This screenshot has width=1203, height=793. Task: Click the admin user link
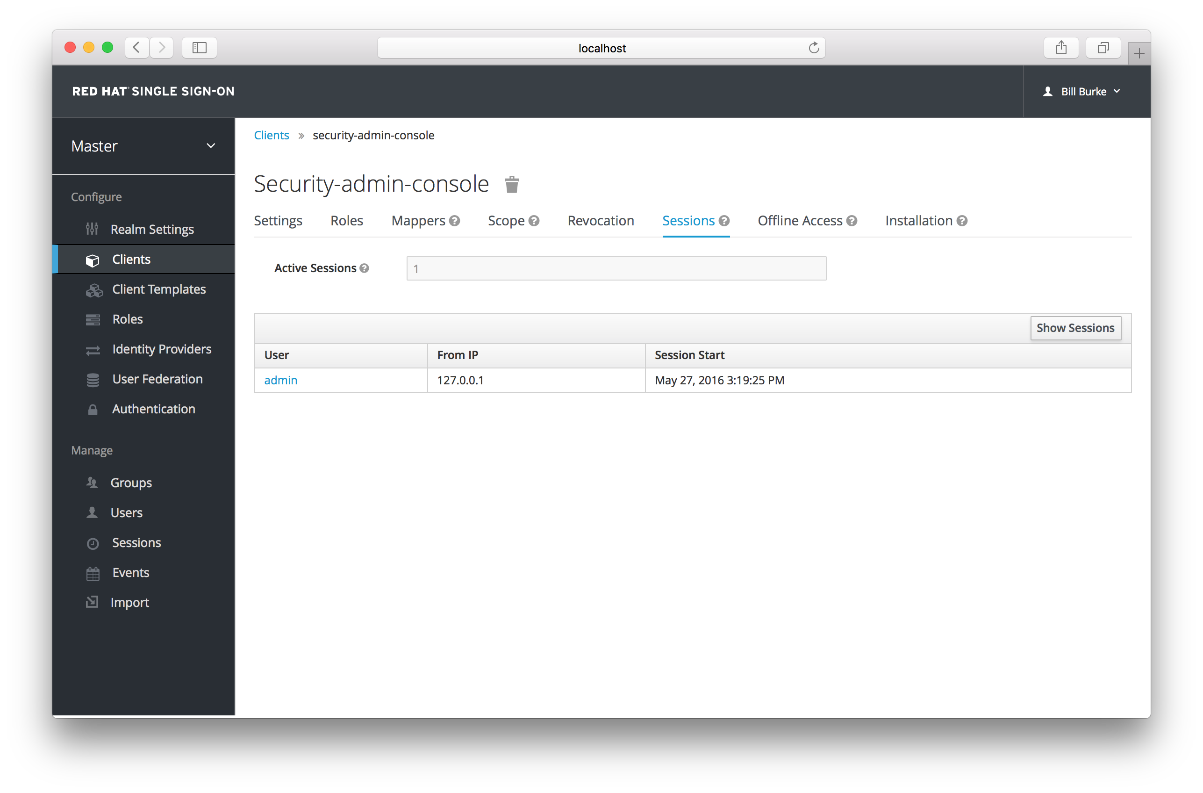tap(281, 380)
